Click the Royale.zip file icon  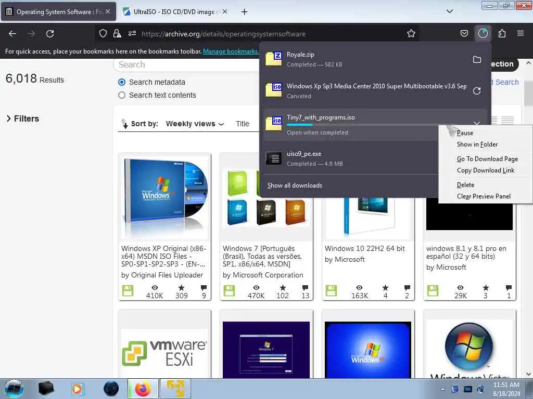(274, 58)
